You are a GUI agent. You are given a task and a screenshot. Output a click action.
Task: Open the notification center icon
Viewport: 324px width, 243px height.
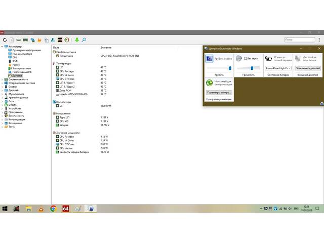(317, 209)
